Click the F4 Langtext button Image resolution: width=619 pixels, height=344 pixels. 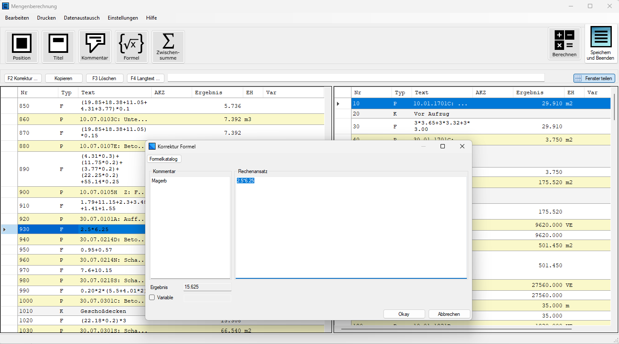[146, 78]
